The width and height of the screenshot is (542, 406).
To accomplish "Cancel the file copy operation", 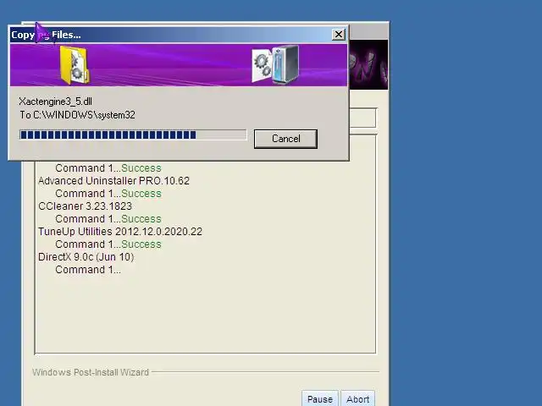I will (x=285, y=139).
